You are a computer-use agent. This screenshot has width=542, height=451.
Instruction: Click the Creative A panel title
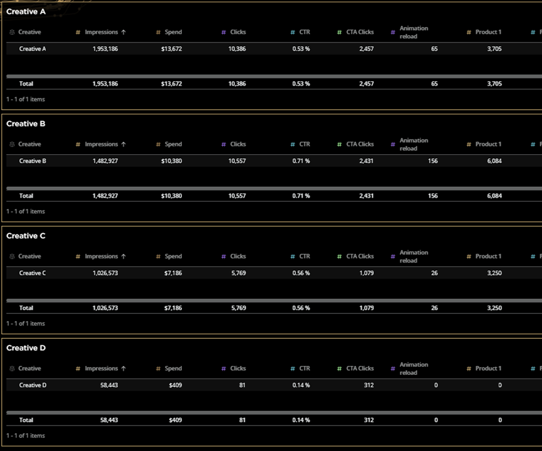[26, 12]
